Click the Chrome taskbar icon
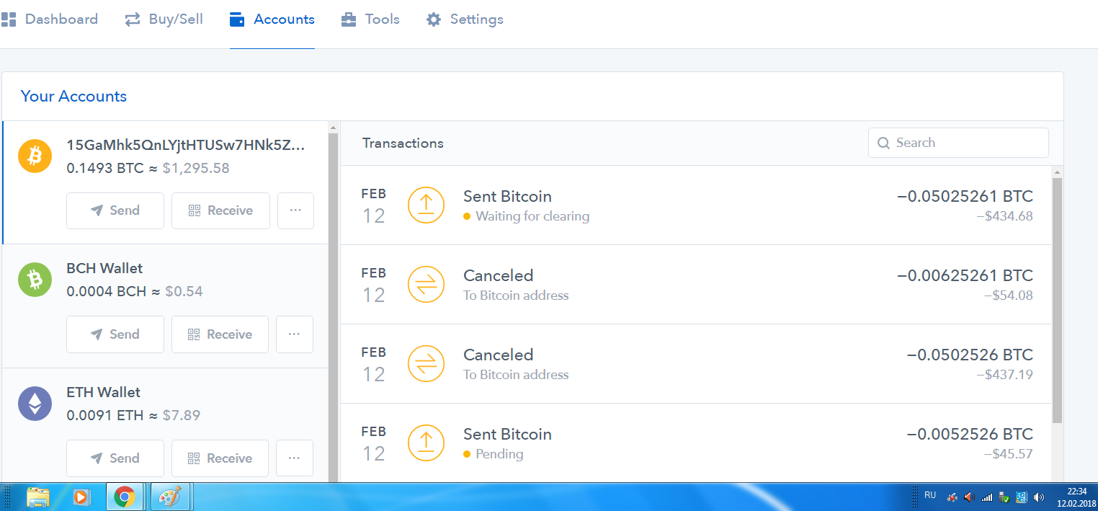This screenshot has height=511, width=1098. pos(125,497)
